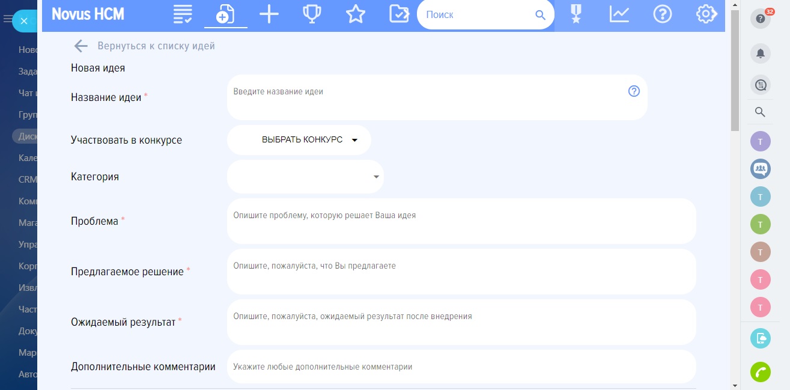Click the medal ratings icon
The image size is (790, 390).
click(576, 14)
